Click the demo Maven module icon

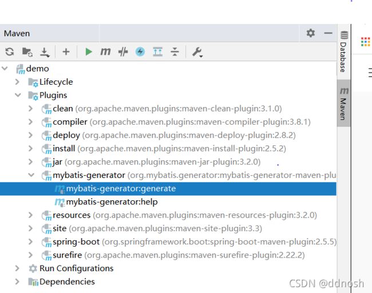21,69
